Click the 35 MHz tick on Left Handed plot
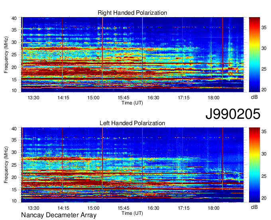This screenshot has width=271, height=220. coord(14,140)
